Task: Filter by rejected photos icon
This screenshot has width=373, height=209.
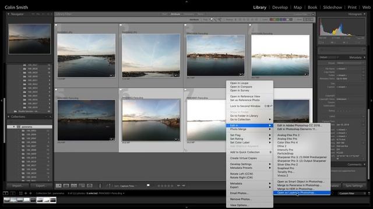Action: tap(220, 20)
